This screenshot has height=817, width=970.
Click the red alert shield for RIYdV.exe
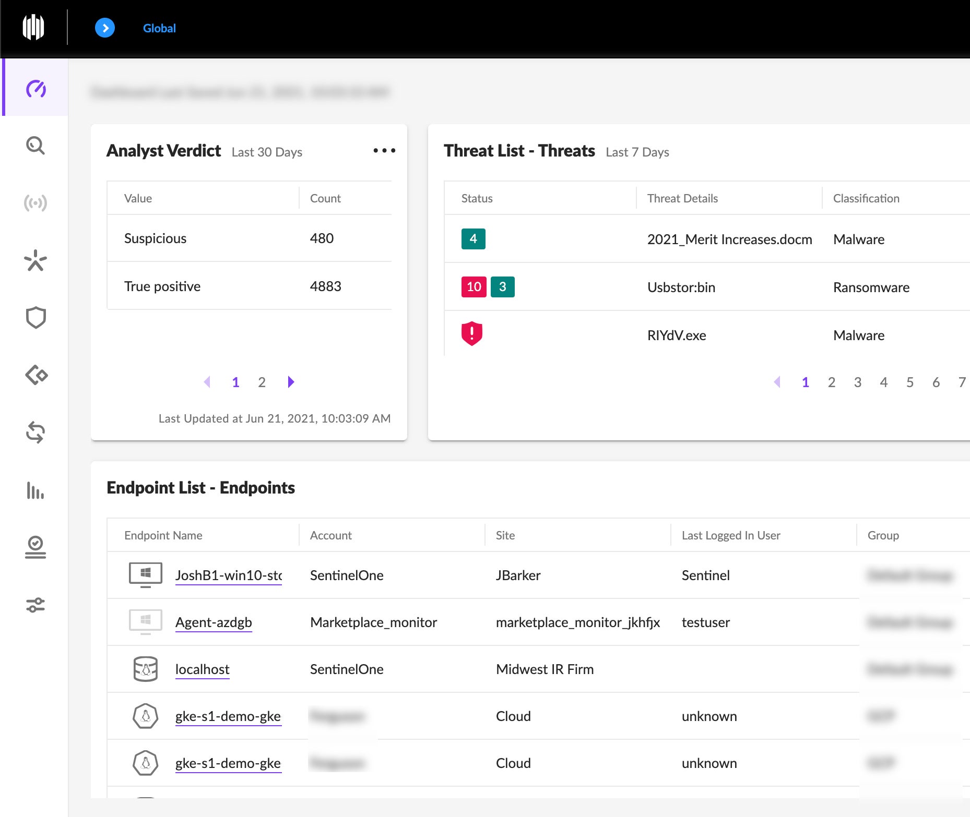(x=471, y=334)
